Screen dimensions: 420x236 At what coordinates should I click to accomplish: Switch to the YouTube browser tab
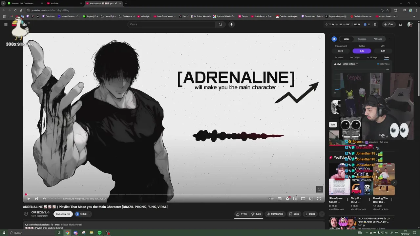point(62,3)
